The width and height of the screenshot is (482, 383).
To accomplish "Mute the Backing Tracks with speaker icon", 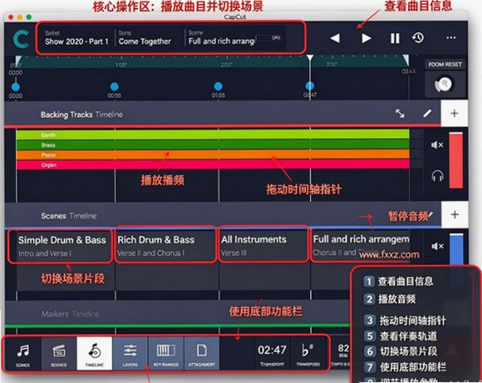I will (x=437, y=145).
